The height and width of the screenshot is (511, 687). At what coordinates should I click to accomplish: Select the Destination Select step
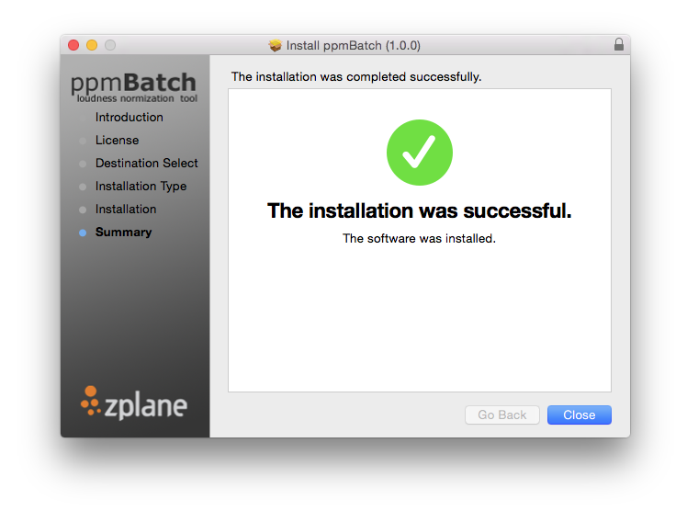(x=147, y=164)
